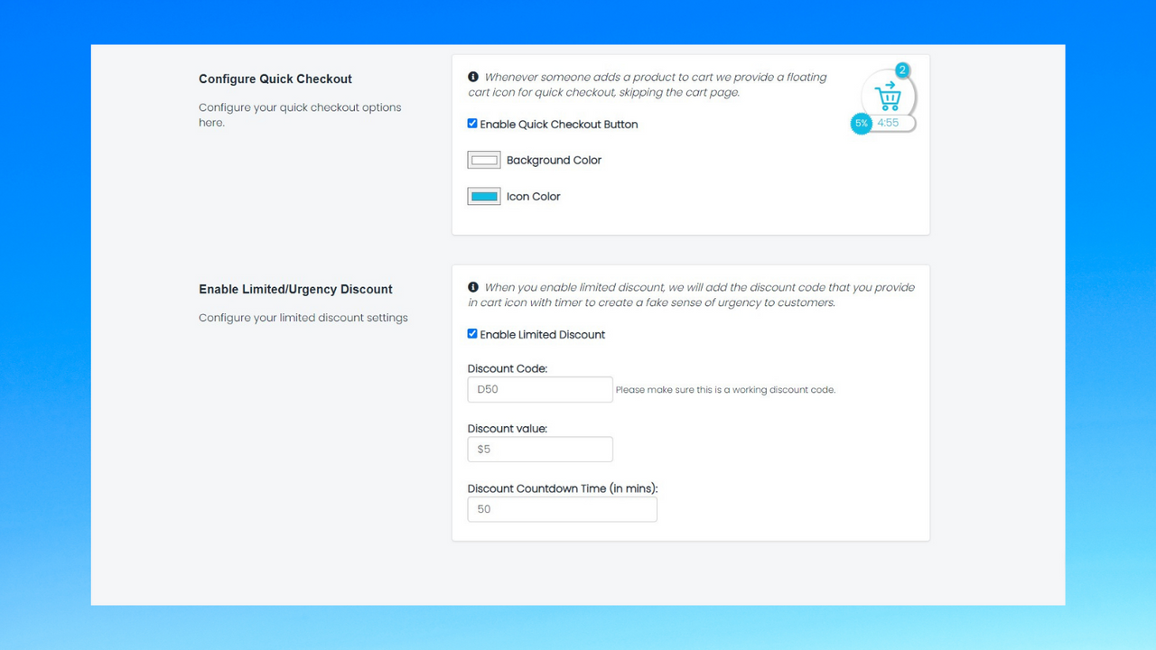This screenshot has width=1156, height=650.
Task: Click the 'Discount value:' field label
Action: [x=508, y=429]
